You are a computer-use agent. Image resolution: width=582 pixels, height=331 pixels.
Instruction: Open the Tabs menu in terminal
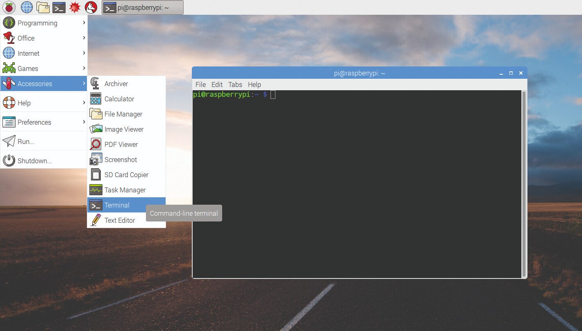(235, 84)
